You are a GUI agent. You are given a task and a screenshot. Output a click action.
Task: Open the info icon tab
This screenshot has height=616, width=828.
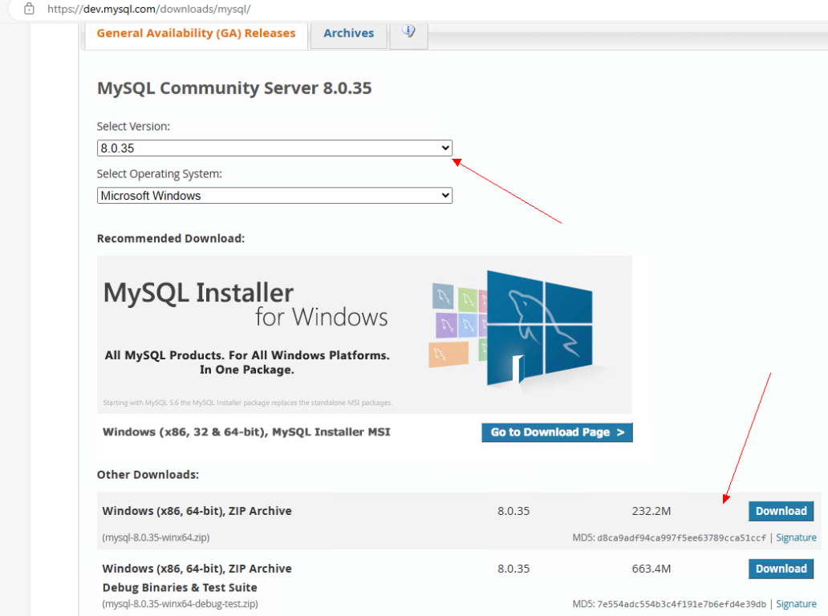(408, 34)
